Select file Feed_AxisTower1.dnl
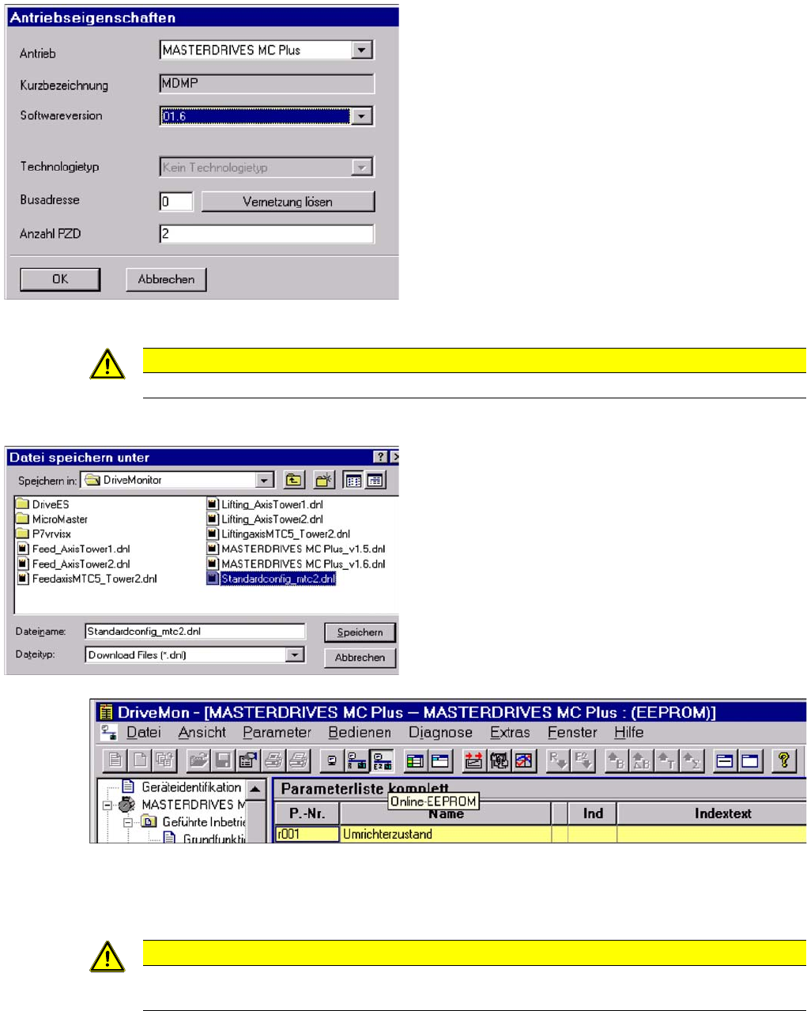 pos(74,549)
